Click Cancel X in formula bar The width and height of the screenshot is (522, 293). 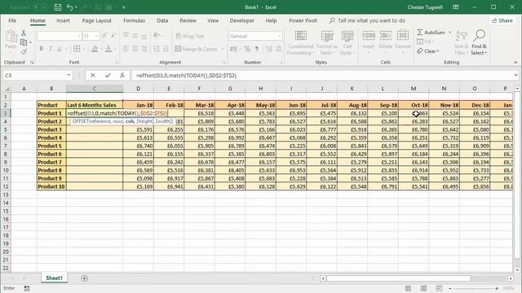pyautogui.click(x=93, y=76)
